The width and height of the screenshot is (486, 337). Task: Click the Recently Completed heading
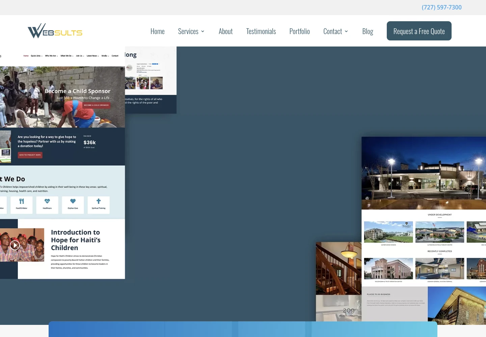(439, 251)
